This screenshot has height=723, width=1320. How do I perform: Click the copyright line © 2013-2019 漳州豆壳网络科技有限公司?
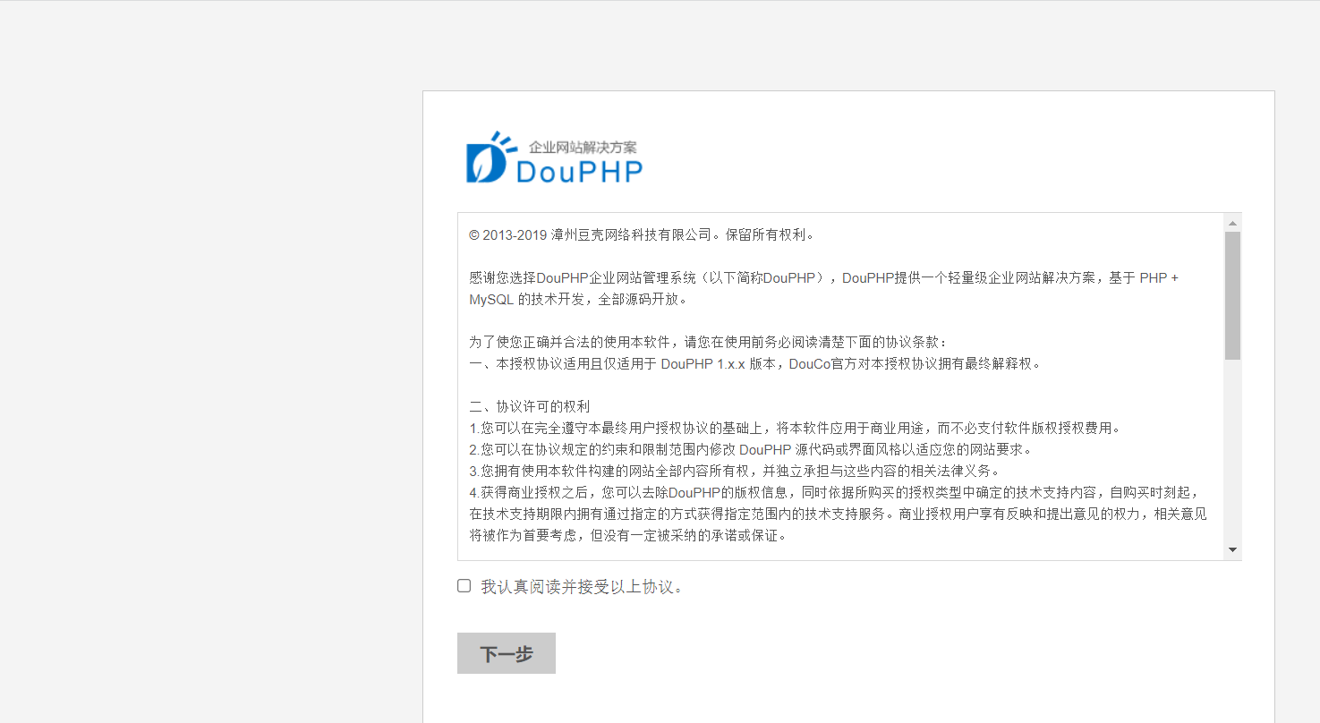click(x=643, y=235)
